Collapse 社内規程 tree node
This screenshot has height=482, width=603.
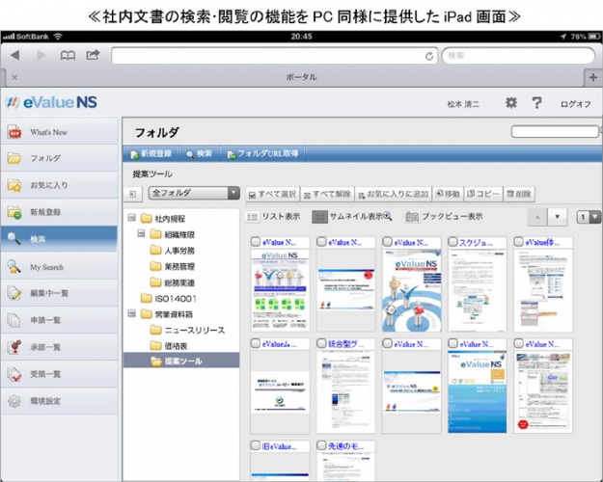132,218
